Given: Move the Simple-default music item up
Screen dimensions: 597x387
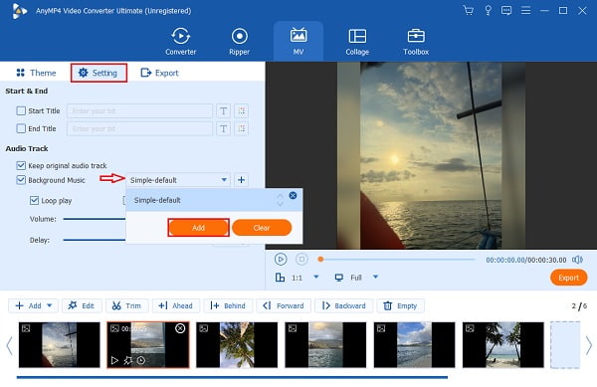Looking at the screenshot, I should point(281,196).
